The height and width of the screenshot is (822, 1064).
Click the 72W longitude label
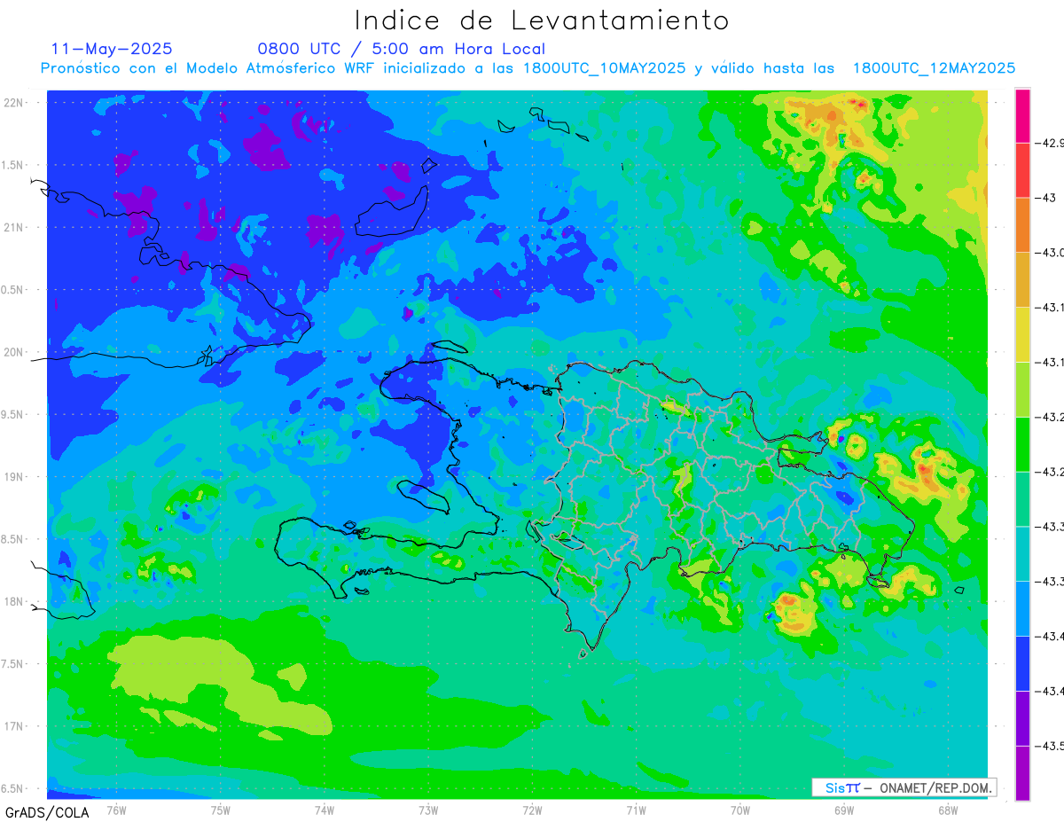(x=532, y=810)
